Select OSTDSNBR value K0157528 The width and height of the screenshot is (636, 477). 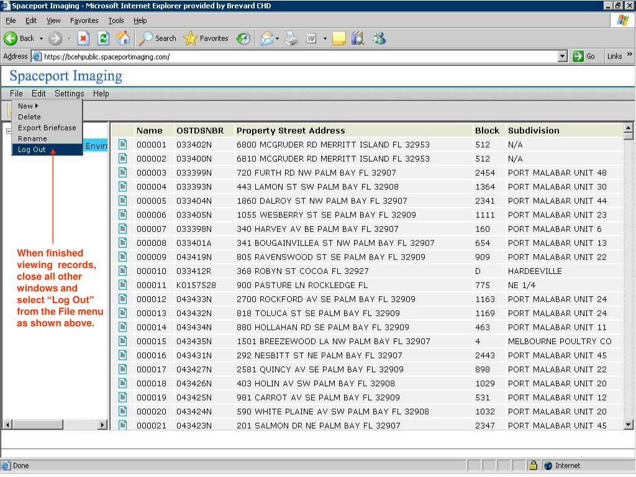196,285
